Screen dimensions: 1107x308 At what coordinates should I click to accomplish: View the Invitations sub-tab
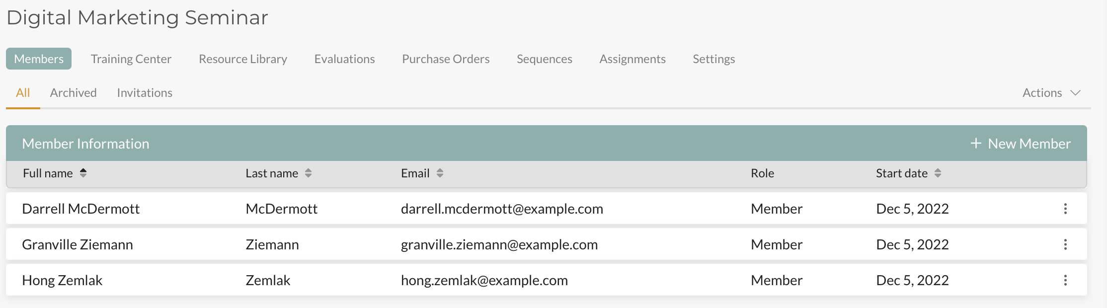tap(145, 93)
